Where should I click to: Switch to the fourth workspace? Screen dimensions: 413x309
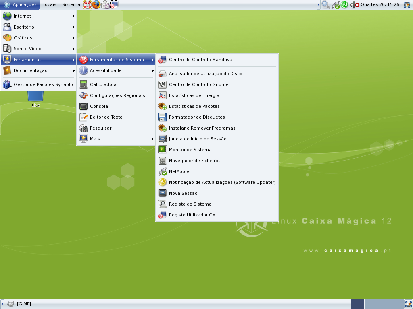coord(398,304)
